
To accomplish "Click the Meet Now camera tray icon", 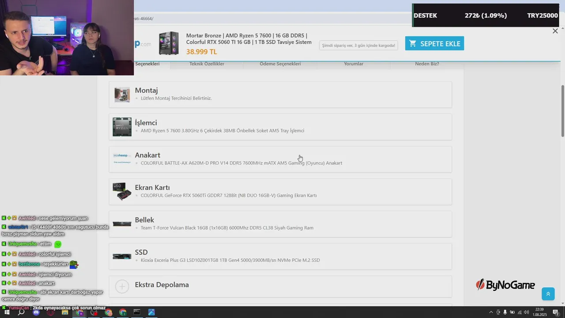I will coord(498,312).
